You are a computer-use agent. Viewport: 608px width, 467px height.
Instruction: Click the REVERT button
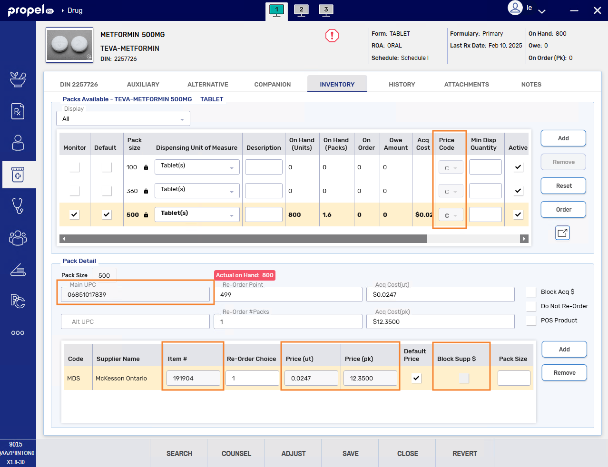[x=465, y=453]
